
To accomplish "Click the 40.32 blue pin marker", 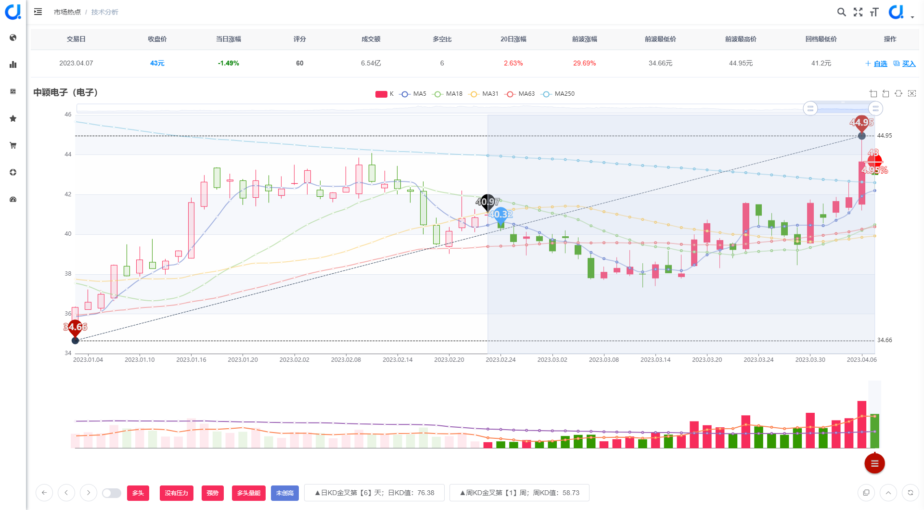I will pyautogui.click(x=500, y=215).
